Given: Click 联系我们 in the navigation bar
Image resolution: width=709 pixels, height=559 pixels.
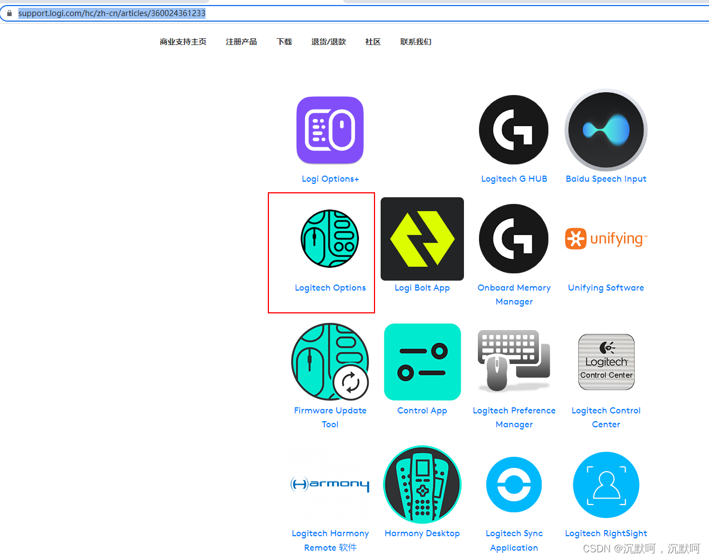Looking at the screenshot, I should [416, 42].
